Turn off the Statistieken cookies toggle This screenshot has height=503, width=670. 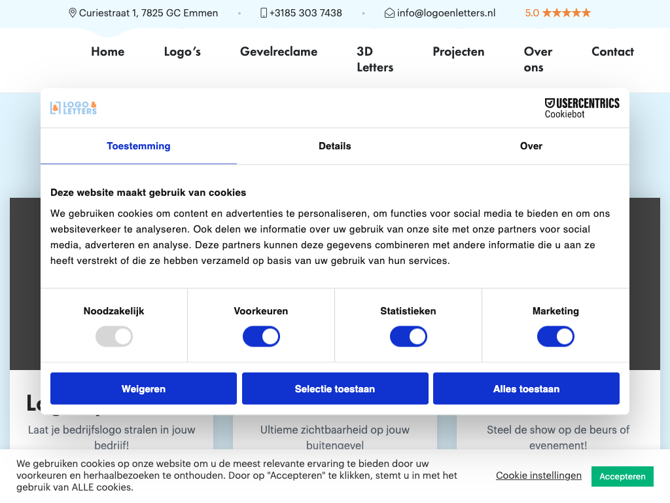[408, 337]
